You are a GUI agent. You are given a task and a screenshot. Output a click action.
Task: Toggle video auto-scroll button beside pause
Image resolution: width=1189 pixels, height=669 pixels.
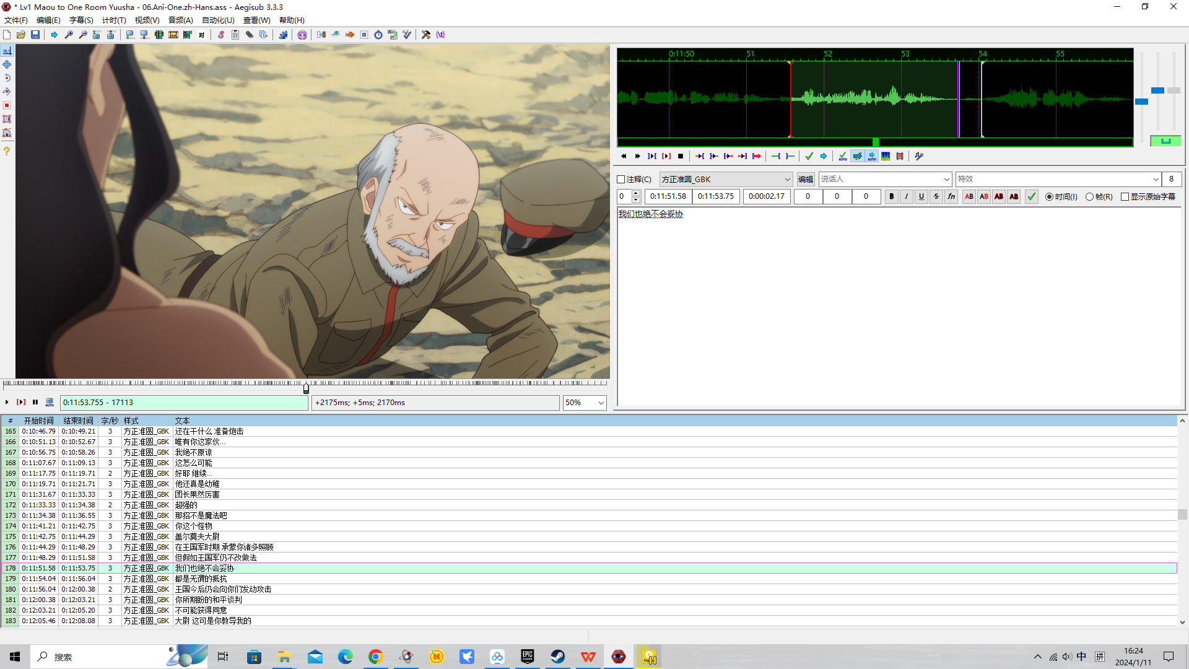(50, 402)
